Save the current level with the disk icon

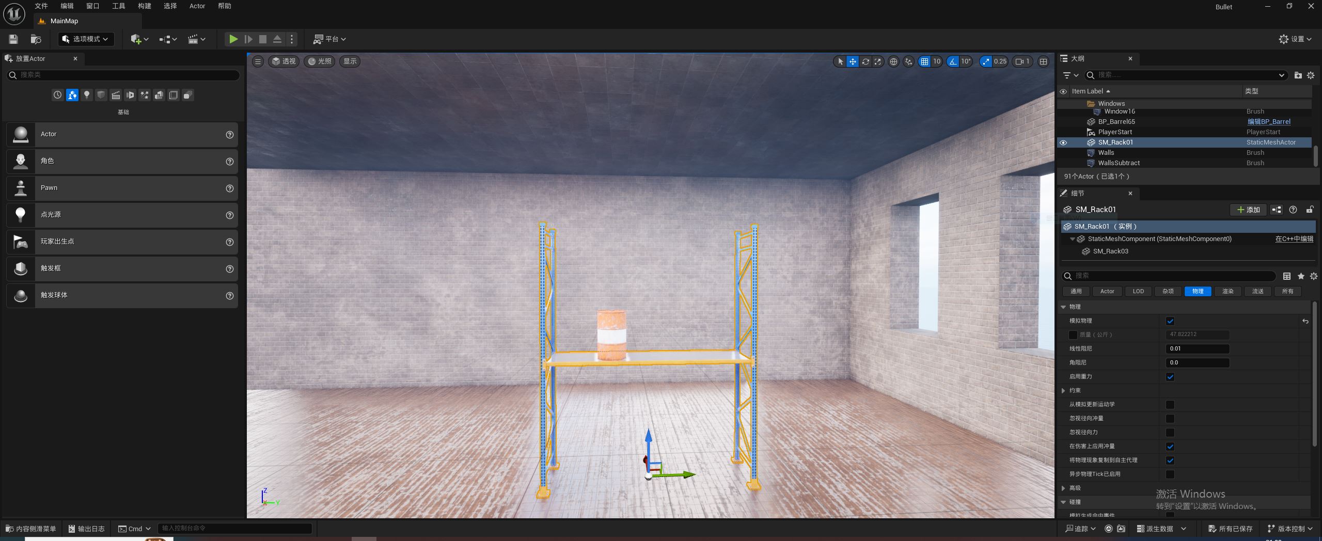pos(13,39)
